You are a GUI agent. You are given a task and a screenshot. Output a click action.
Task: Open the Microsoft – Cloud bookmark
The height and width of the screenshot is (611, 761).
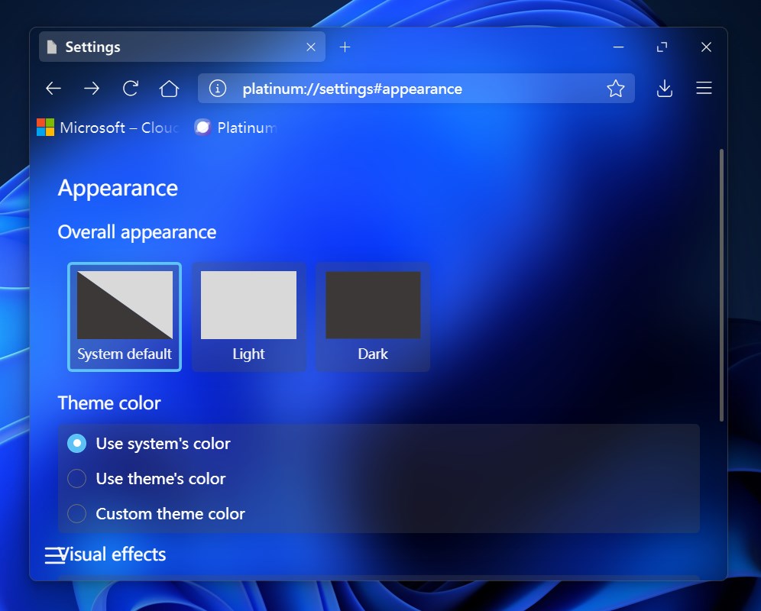[x=108, y=128]
